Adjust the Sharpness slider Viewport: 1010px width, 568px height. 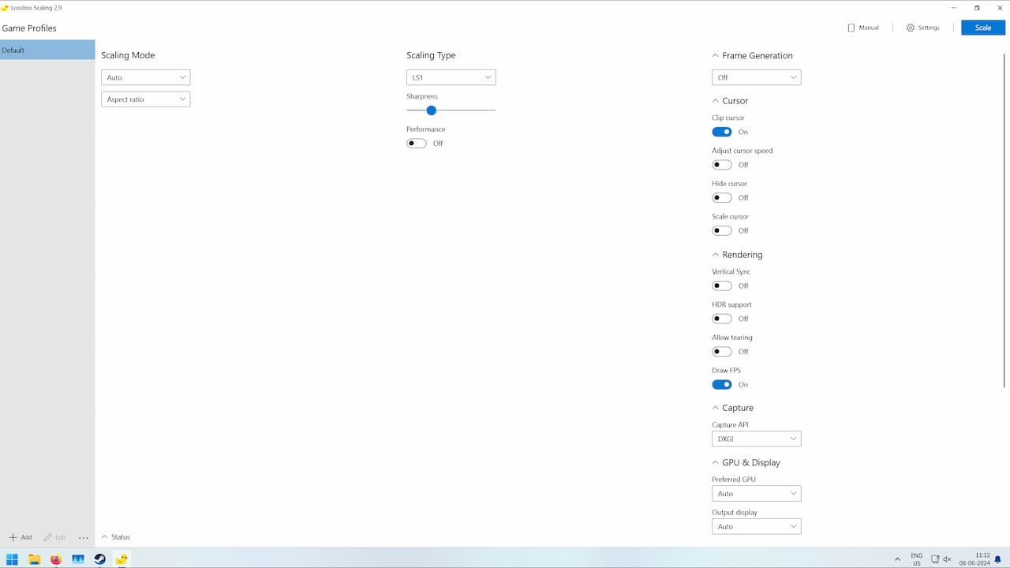pyautogui.click(x=431, y=110)
